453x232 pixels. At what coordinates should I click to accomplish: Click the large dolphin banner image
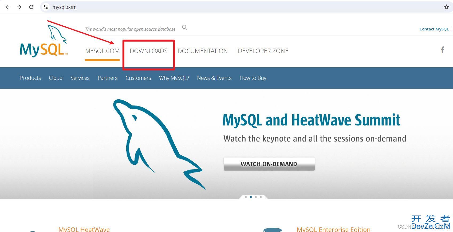(x=159, y=144)
